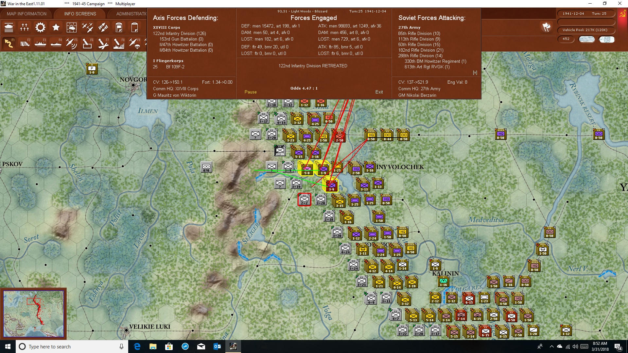The image size is (628, 353).
Task: Select the F3 naval transport mode icon
Action: click(x=40, y=43)
